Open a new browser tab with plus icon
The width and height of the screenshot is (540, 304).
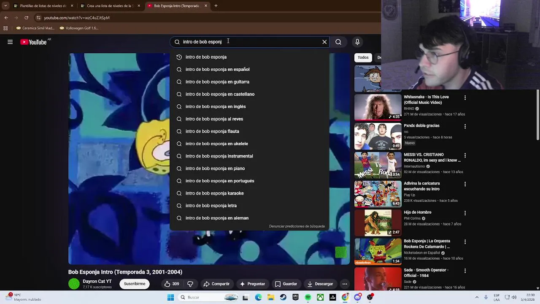(x=216, y=6)
